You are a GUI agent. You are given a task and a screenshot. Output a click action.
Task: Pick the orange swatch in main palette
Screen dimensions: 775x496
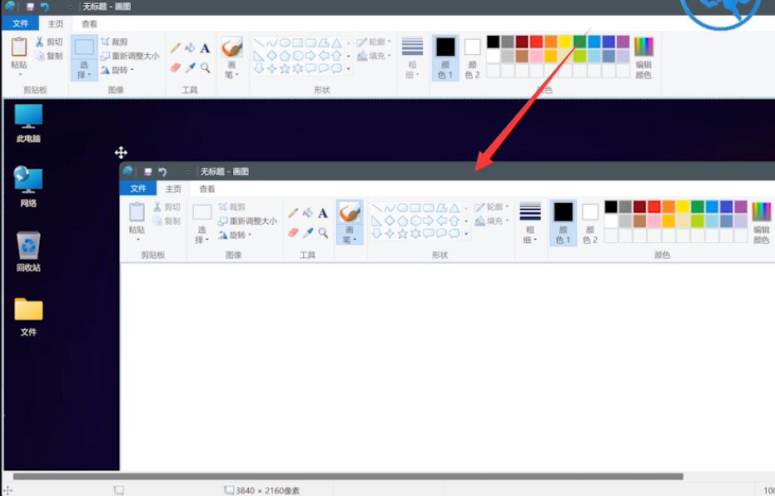pyautogui.click(x=550, y=42)
